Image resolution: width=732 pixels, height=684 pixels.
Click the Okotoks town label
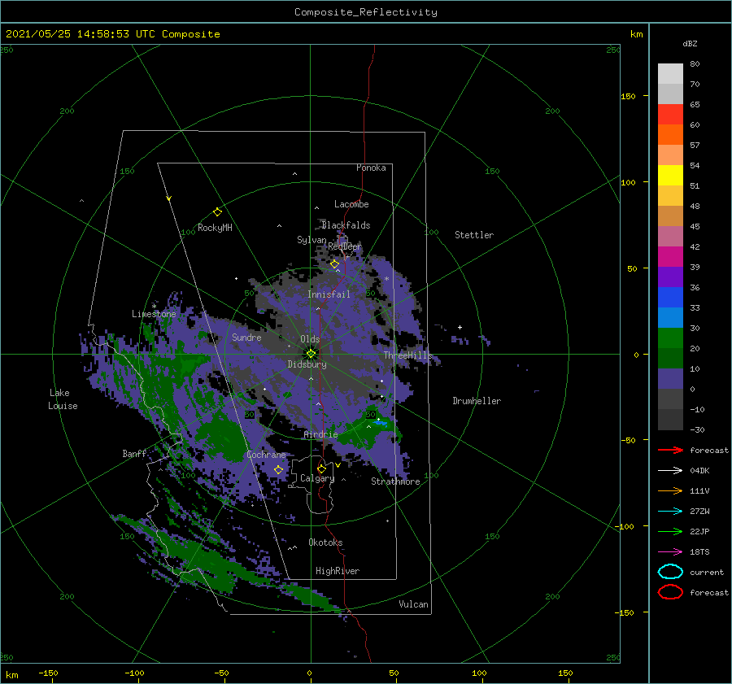[325, 542]
